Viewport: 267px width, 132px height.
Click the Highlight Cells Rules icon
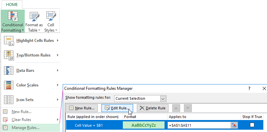[9, 41]
